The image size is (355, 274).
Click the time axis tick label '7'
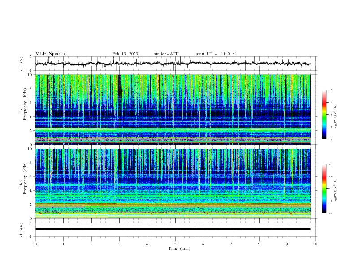point(231,244)
